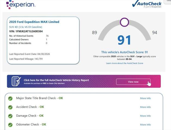Image resolution: width=171 pixels, height=130 pixels.
Task: Click the Last Reported Mileage: 143,791 line
Action: (x=26, y=59)
